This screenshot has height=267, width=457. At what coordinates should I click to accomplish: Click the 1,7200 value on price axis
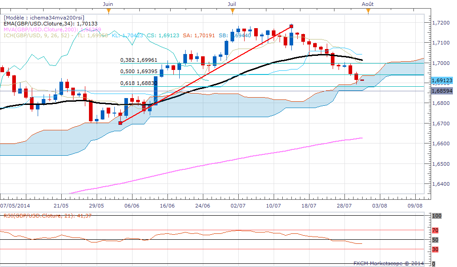[x=440, y=23]
